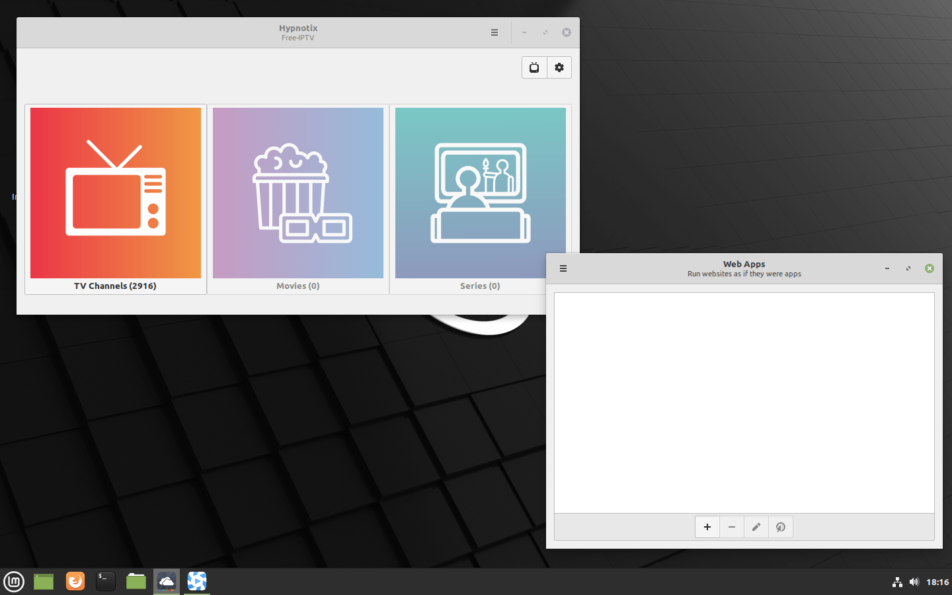Open the Terminal from the taskbar
This screenshot has height=595, width=952.
(106, 581)
